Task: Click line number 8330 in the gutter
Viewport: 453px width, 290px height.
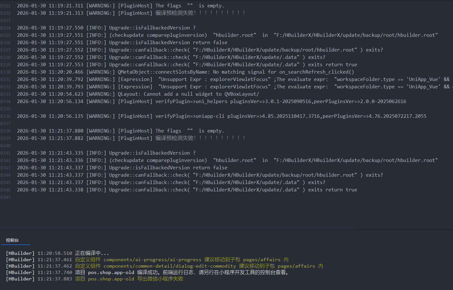Action: pyautogui.click(x=5, y=72)
